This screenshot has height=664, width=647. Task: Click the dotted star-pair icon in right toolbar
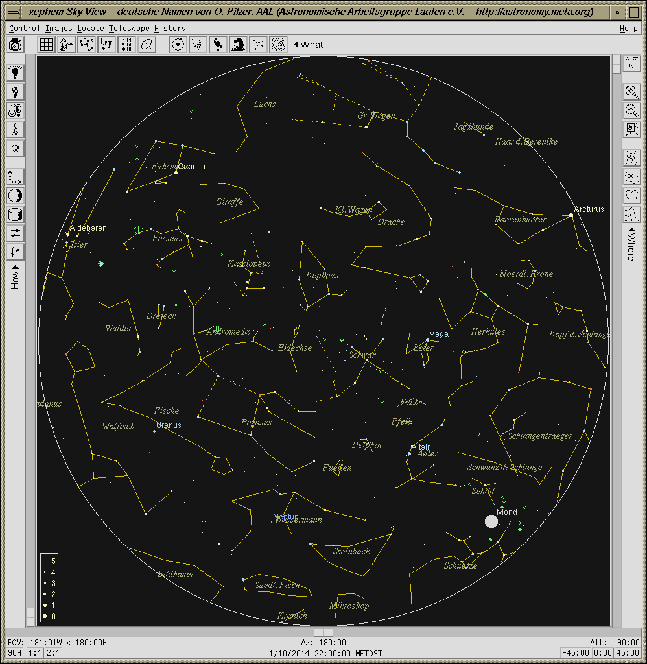[x=631, y=158]
